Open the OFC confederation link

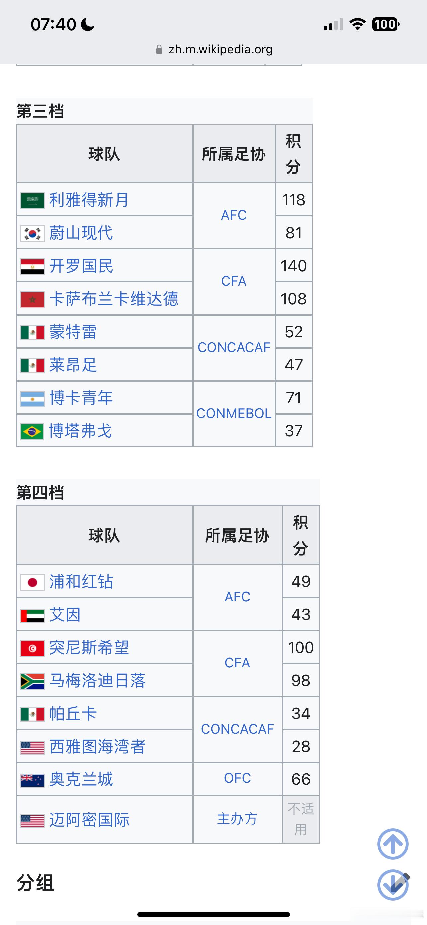point(237,778)
